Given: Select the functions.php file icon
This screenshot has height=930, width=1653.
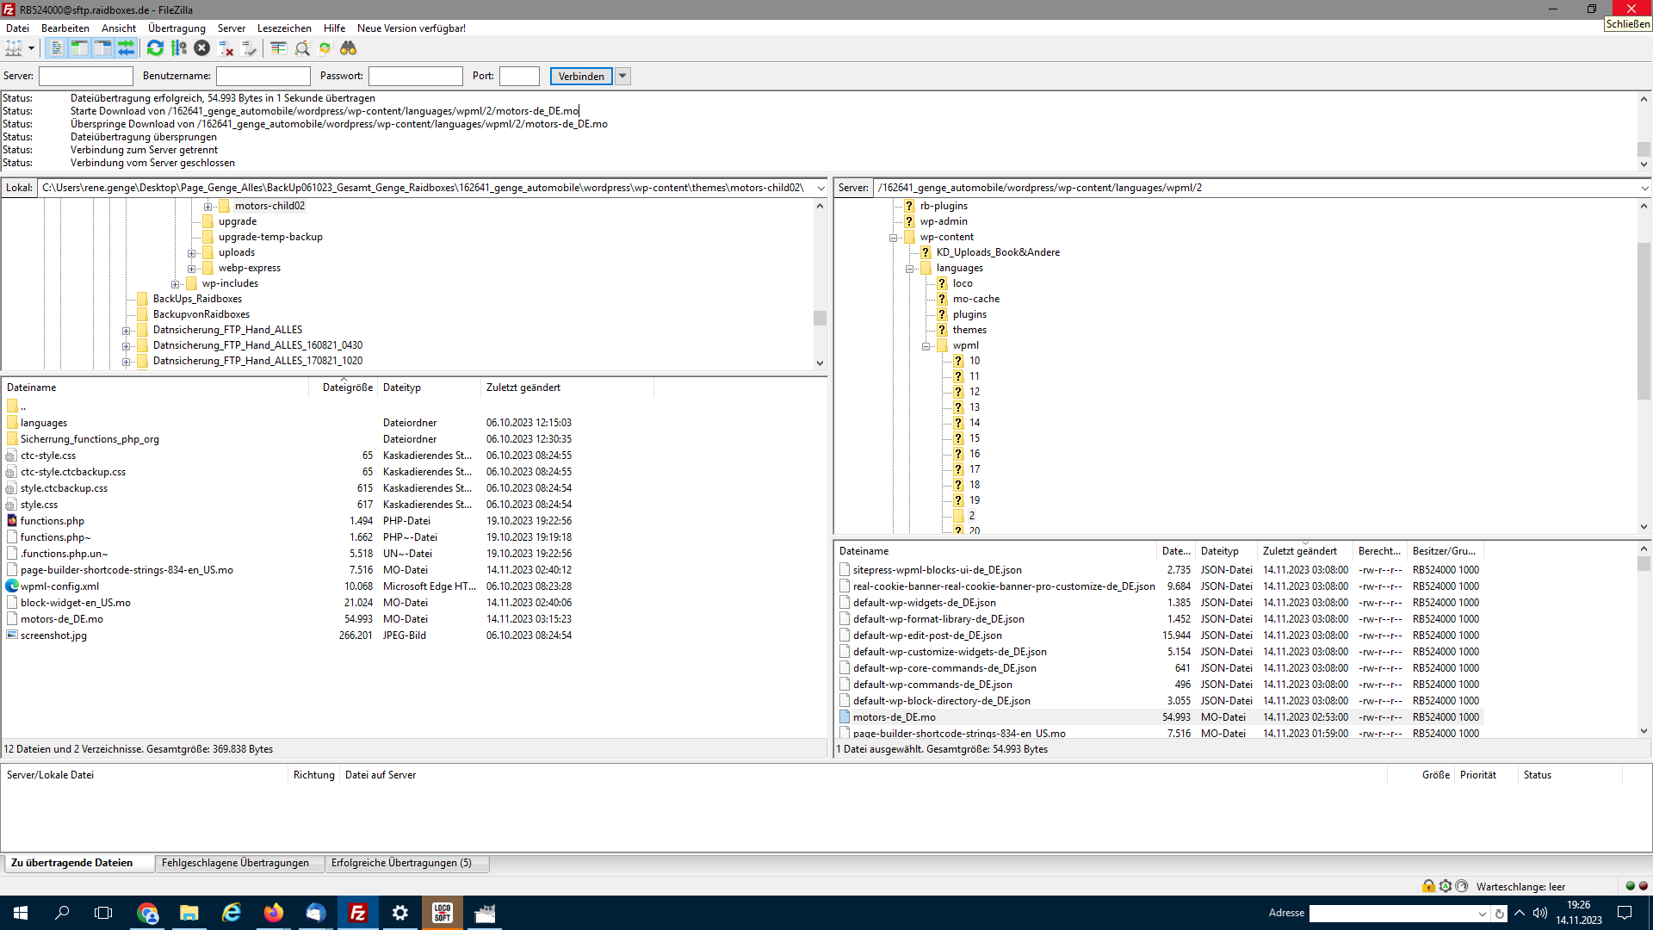Looking at the screenshot, I should (12, 521).
